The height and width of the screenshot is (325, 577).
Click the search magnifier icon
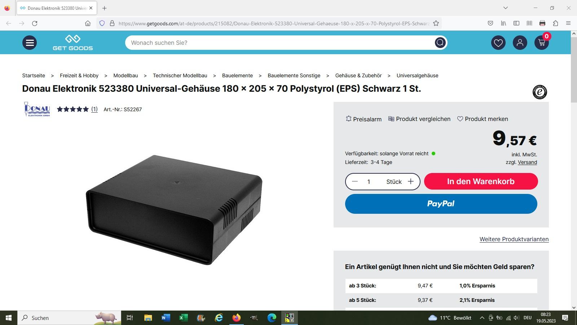pyautogui.click(x=440, y=43)
